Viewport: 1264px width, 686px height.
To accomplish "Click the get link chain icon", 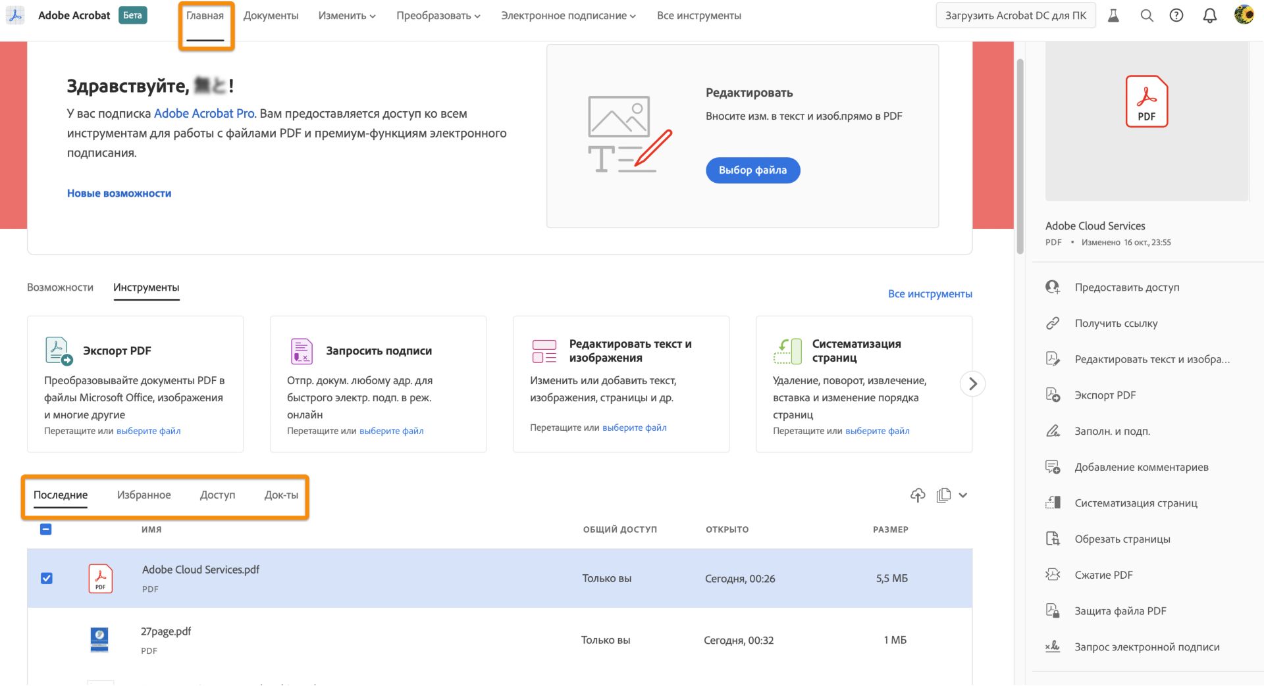I will pos(1053,324).
